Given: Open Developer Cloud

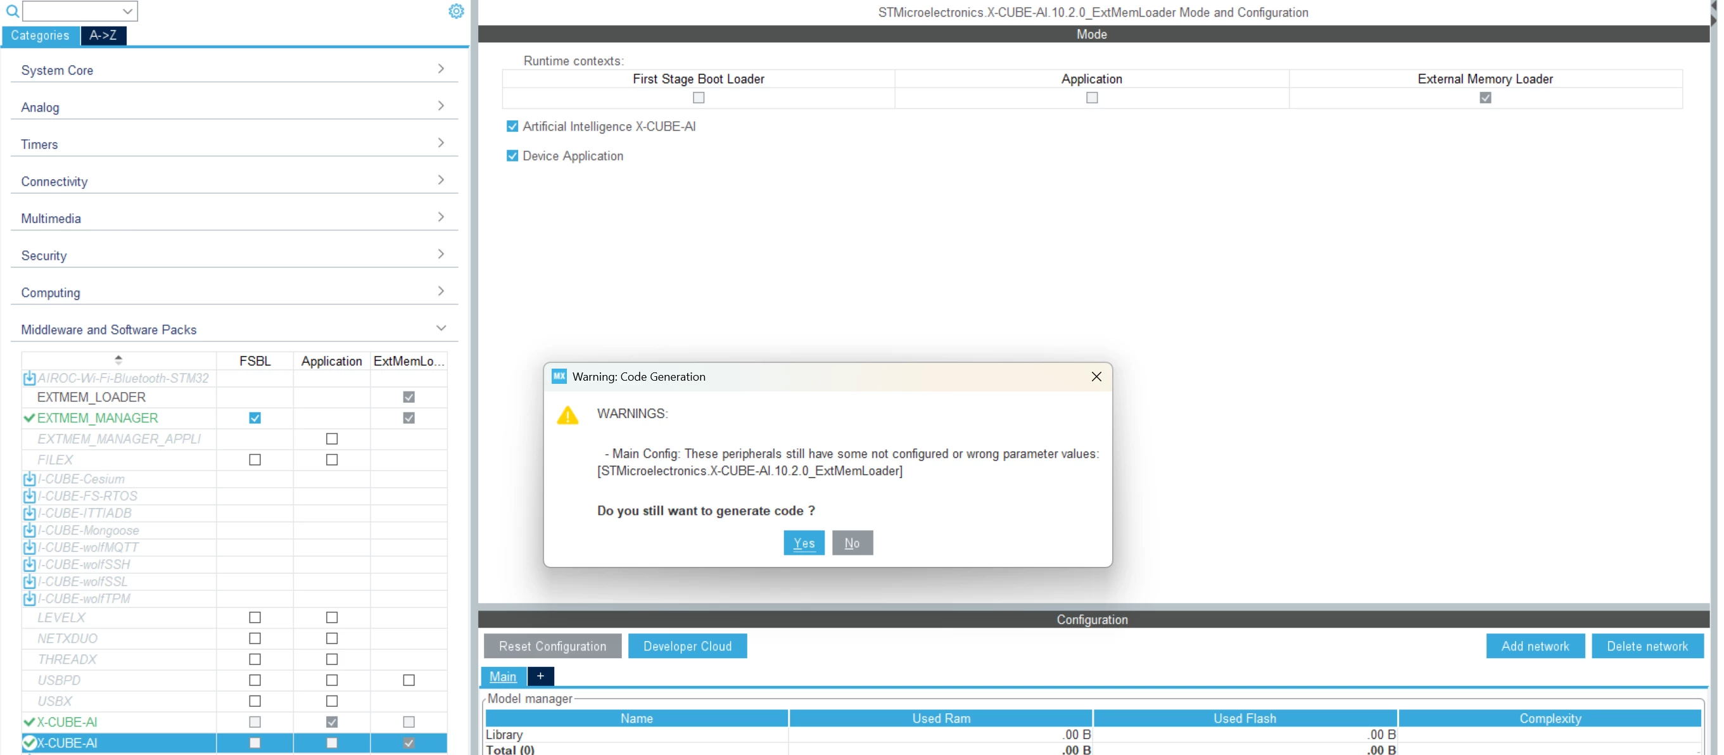Looking at the screenshot, I should (x=687, y=647).
